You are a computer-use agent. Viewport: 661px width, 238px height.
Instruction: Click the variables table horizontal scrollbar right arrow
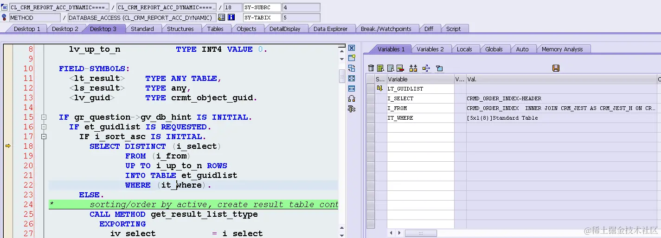[x=399, y=233]
